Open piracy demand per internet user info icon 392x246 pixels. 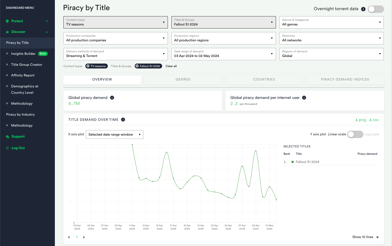click(x=304, y=98)
